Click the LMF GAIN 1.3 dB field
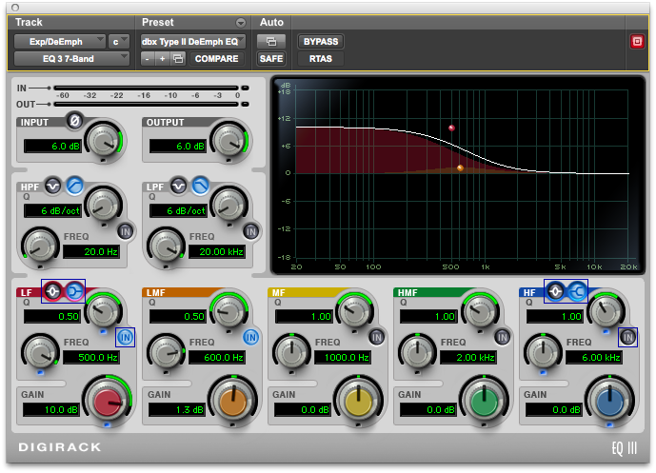Viewport: 656px width, 473px height. 177,410
